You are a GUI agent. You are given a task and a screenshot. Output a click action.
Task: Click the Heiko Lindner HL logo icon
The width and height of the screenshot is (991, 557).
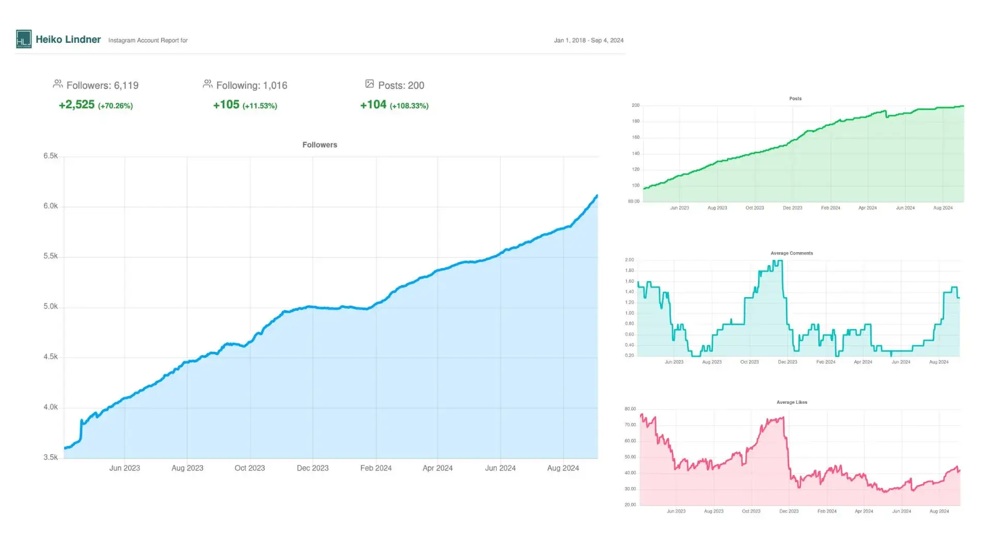[24, 39]
